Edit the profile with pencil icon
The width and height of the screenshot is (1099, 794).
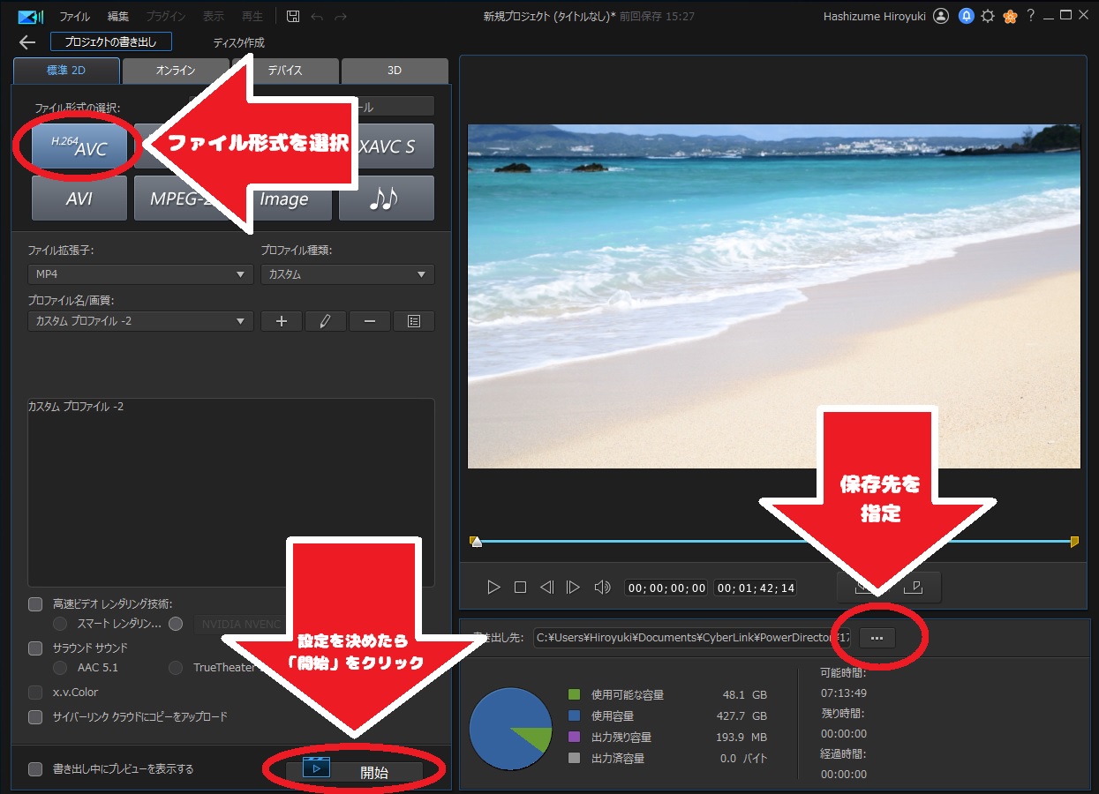click(x=326, y=321)
